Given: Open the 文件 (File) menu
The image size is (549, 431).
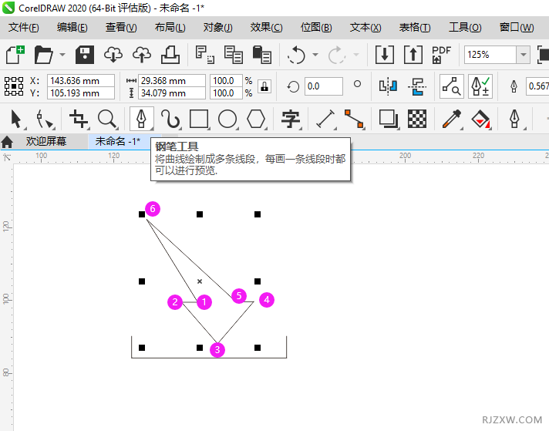Looking at the screenshot, I should [23, 27].
